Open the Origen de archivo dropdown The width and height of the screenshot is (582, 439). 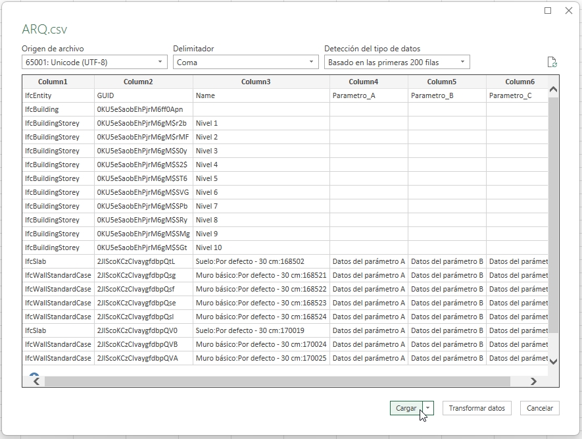pos(95,63)
